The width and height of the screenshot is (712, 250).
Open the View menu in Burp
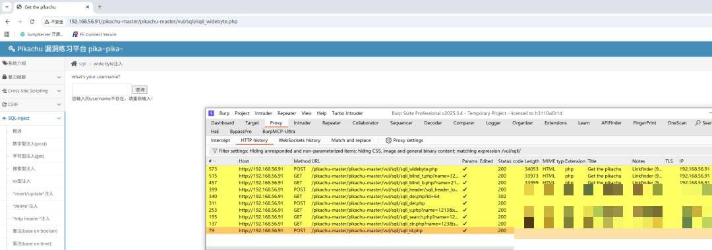(307, 113)
